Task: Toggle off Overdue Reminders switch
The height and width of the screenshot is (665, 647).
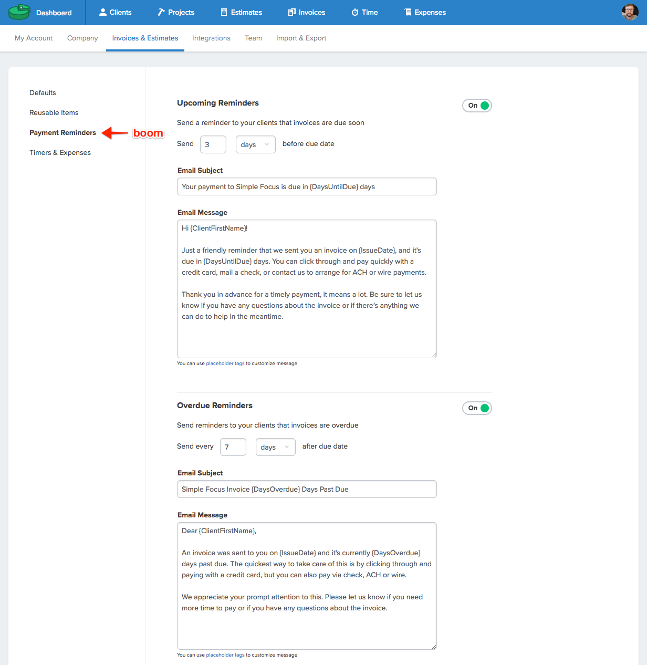Action: point(477,408)
